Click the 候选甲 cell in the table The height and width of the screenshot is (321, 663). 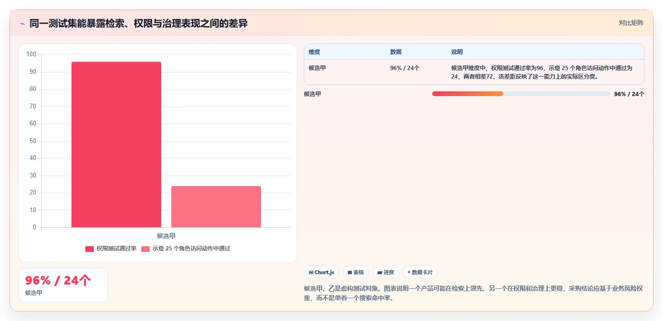(318, 68)
